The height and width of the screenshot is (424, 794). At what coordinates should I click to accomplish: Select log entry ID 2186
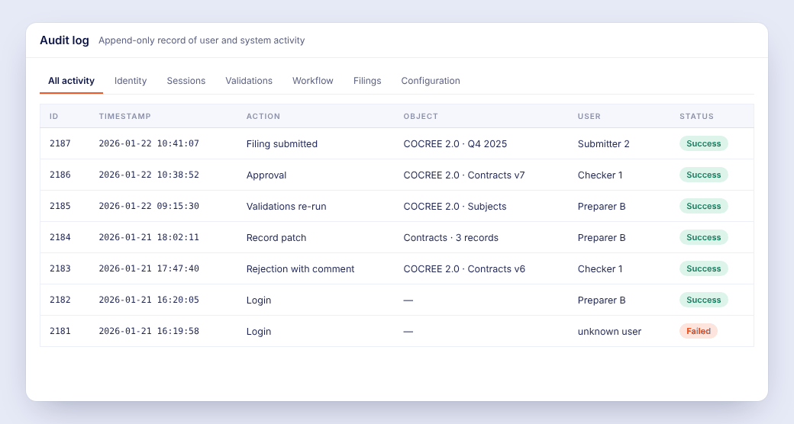click(60, 175)
